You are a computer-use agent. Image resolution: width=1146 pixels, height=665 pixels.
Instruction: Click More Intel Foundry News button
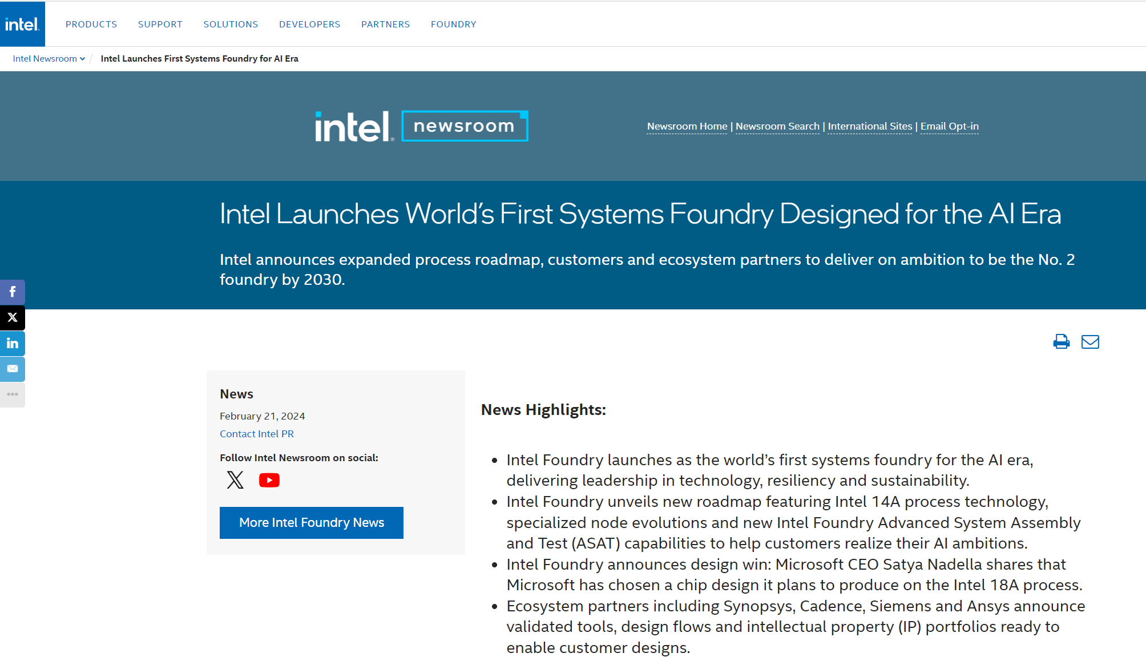[312, 522]
